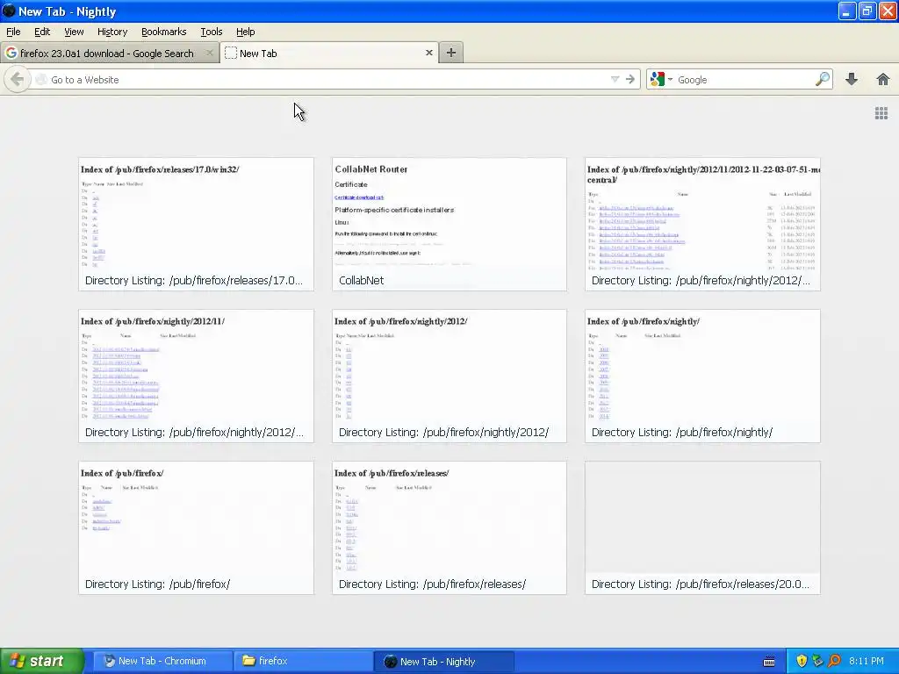Screen dimensions: 899x674
Task: Open the /pub/firefox/nightly/ thumbnail
Action: point(702,376)
